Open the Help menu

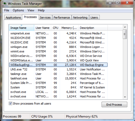41,10
